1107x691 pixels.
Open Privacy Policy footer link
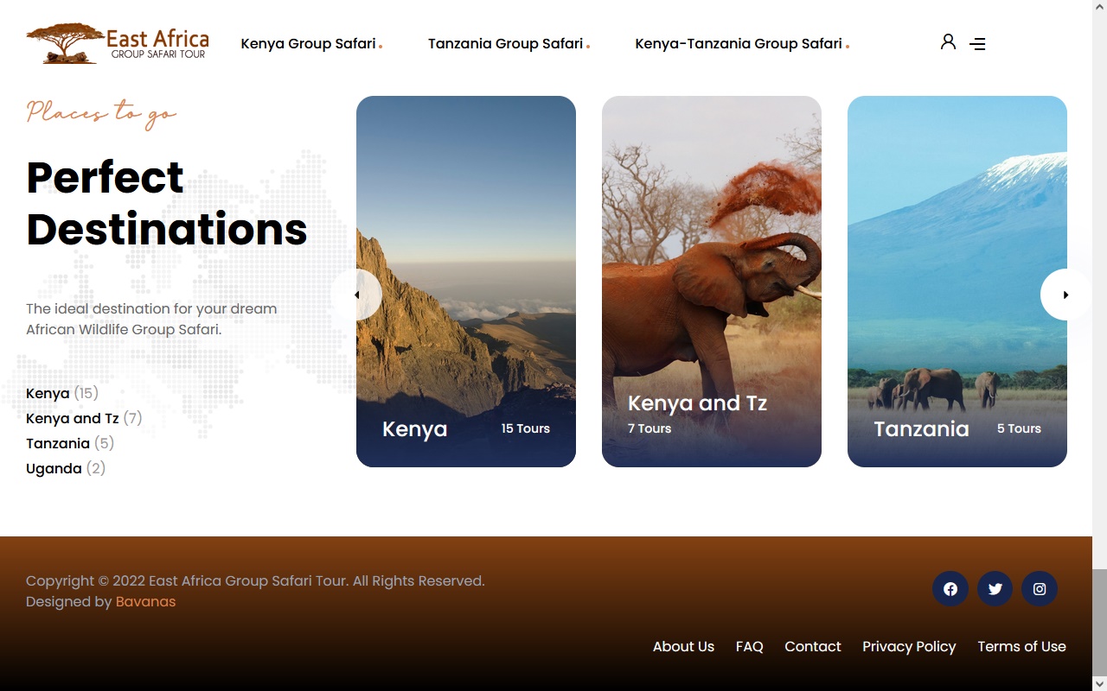(x=909, y=647)
